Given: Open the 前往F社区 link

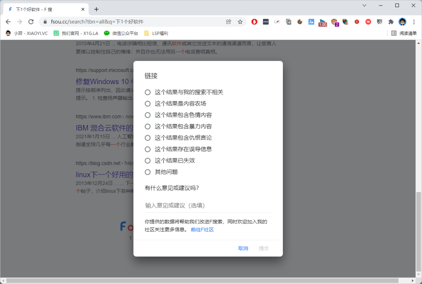Looking at the screenshot, I should (x=202, y=230).
